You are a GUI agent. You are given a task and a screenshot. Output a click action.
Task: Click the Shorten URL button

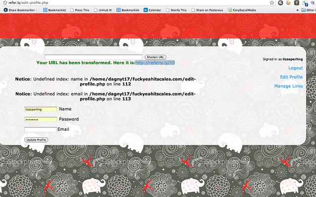[155, 57]
